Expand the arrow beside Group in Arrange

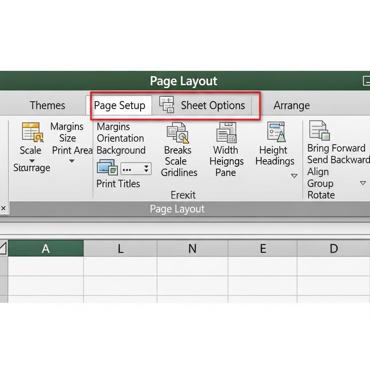[363, 183]
